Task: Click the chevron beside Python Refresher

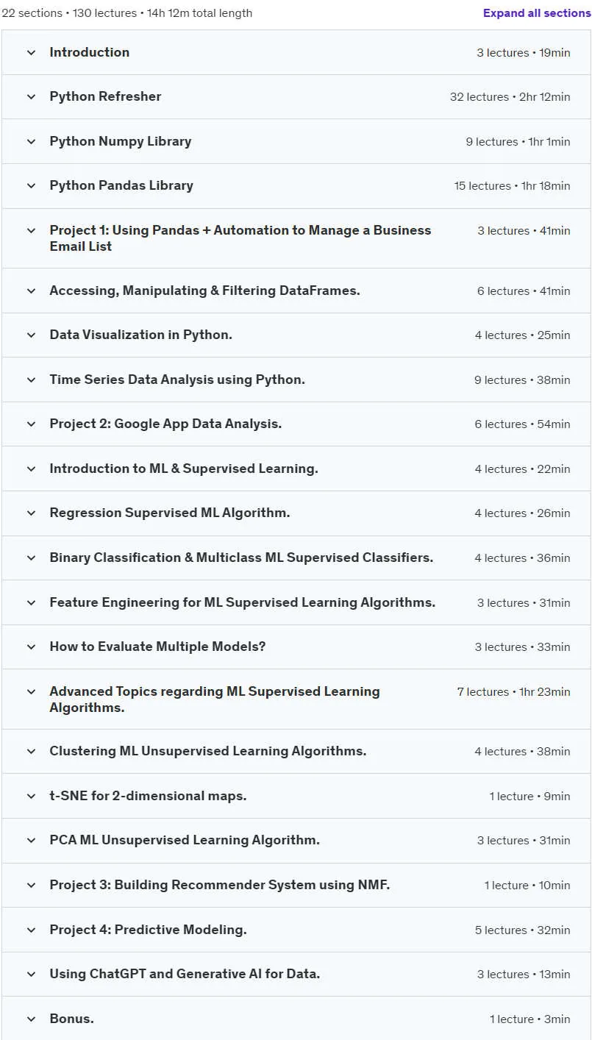Action: pyautogui.click(x=31, y=97)
